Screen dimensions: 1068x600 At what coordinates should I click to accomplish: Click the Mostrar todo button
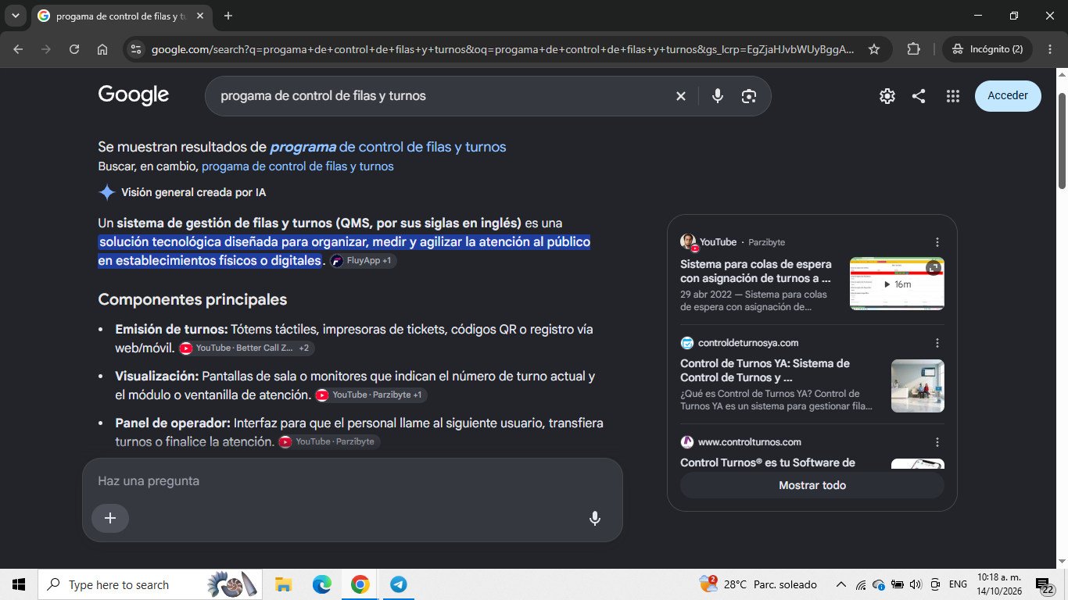point(812,485)
